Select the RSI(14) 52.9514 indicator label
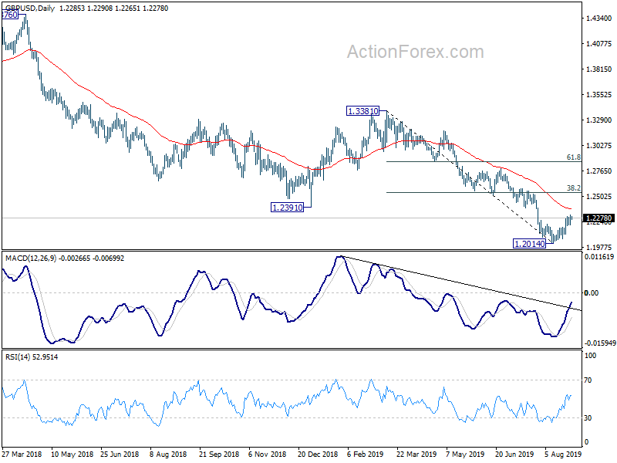The height and width of the screenshot is (463, 617). pyautogui.click(x=32, y=357)
